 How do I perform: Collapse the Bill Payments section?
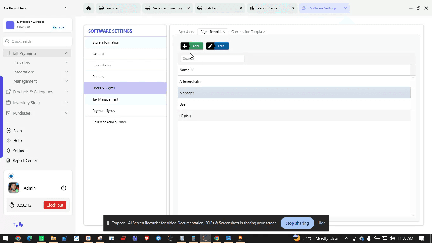(x=67, y=53)
